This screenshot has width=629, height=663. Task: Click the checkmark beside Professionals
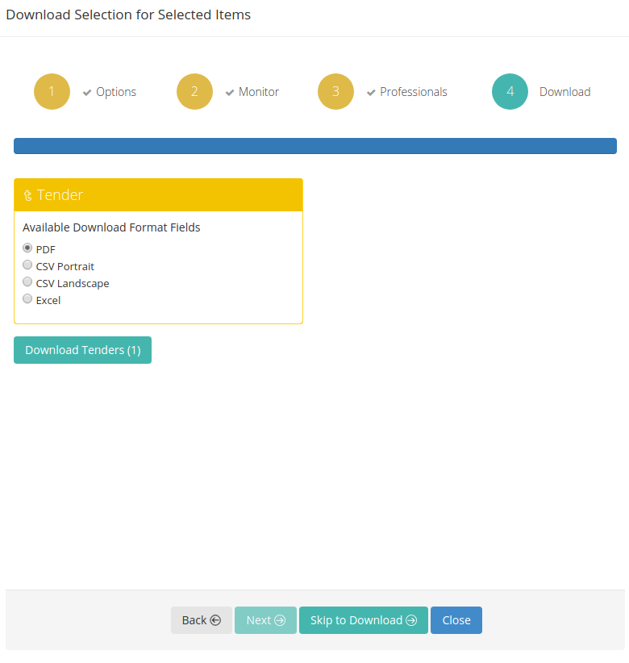pyautogui.click(x=371, y=93)
